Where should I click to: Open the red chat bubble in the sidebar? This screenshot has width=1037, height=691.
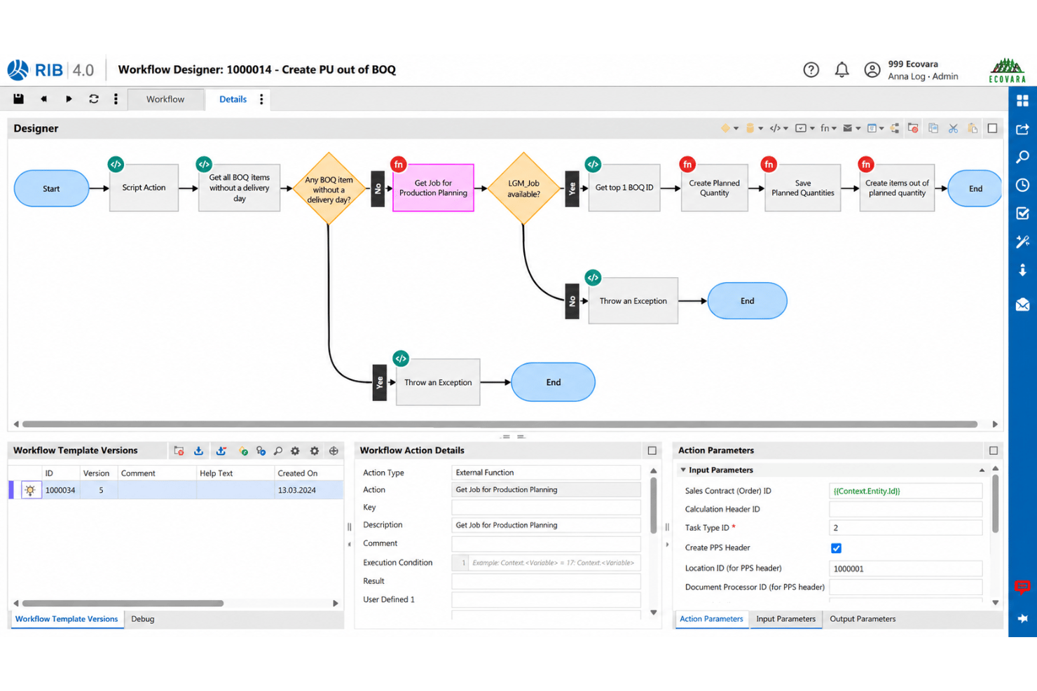1022,587
